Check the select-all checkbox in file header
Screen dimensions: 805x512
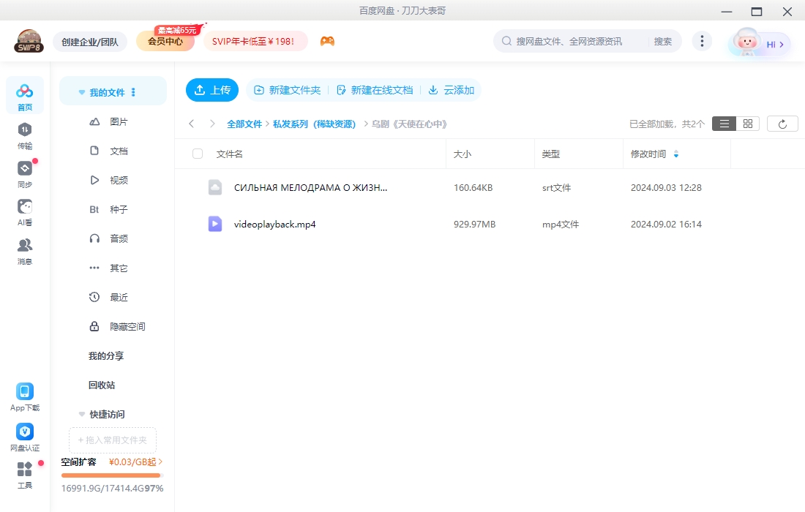(196, 154)
